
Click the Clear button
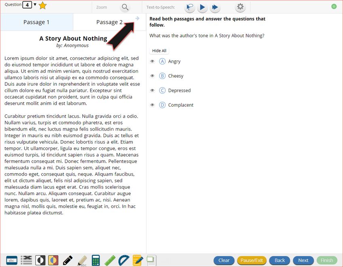[x=224, y=260]
